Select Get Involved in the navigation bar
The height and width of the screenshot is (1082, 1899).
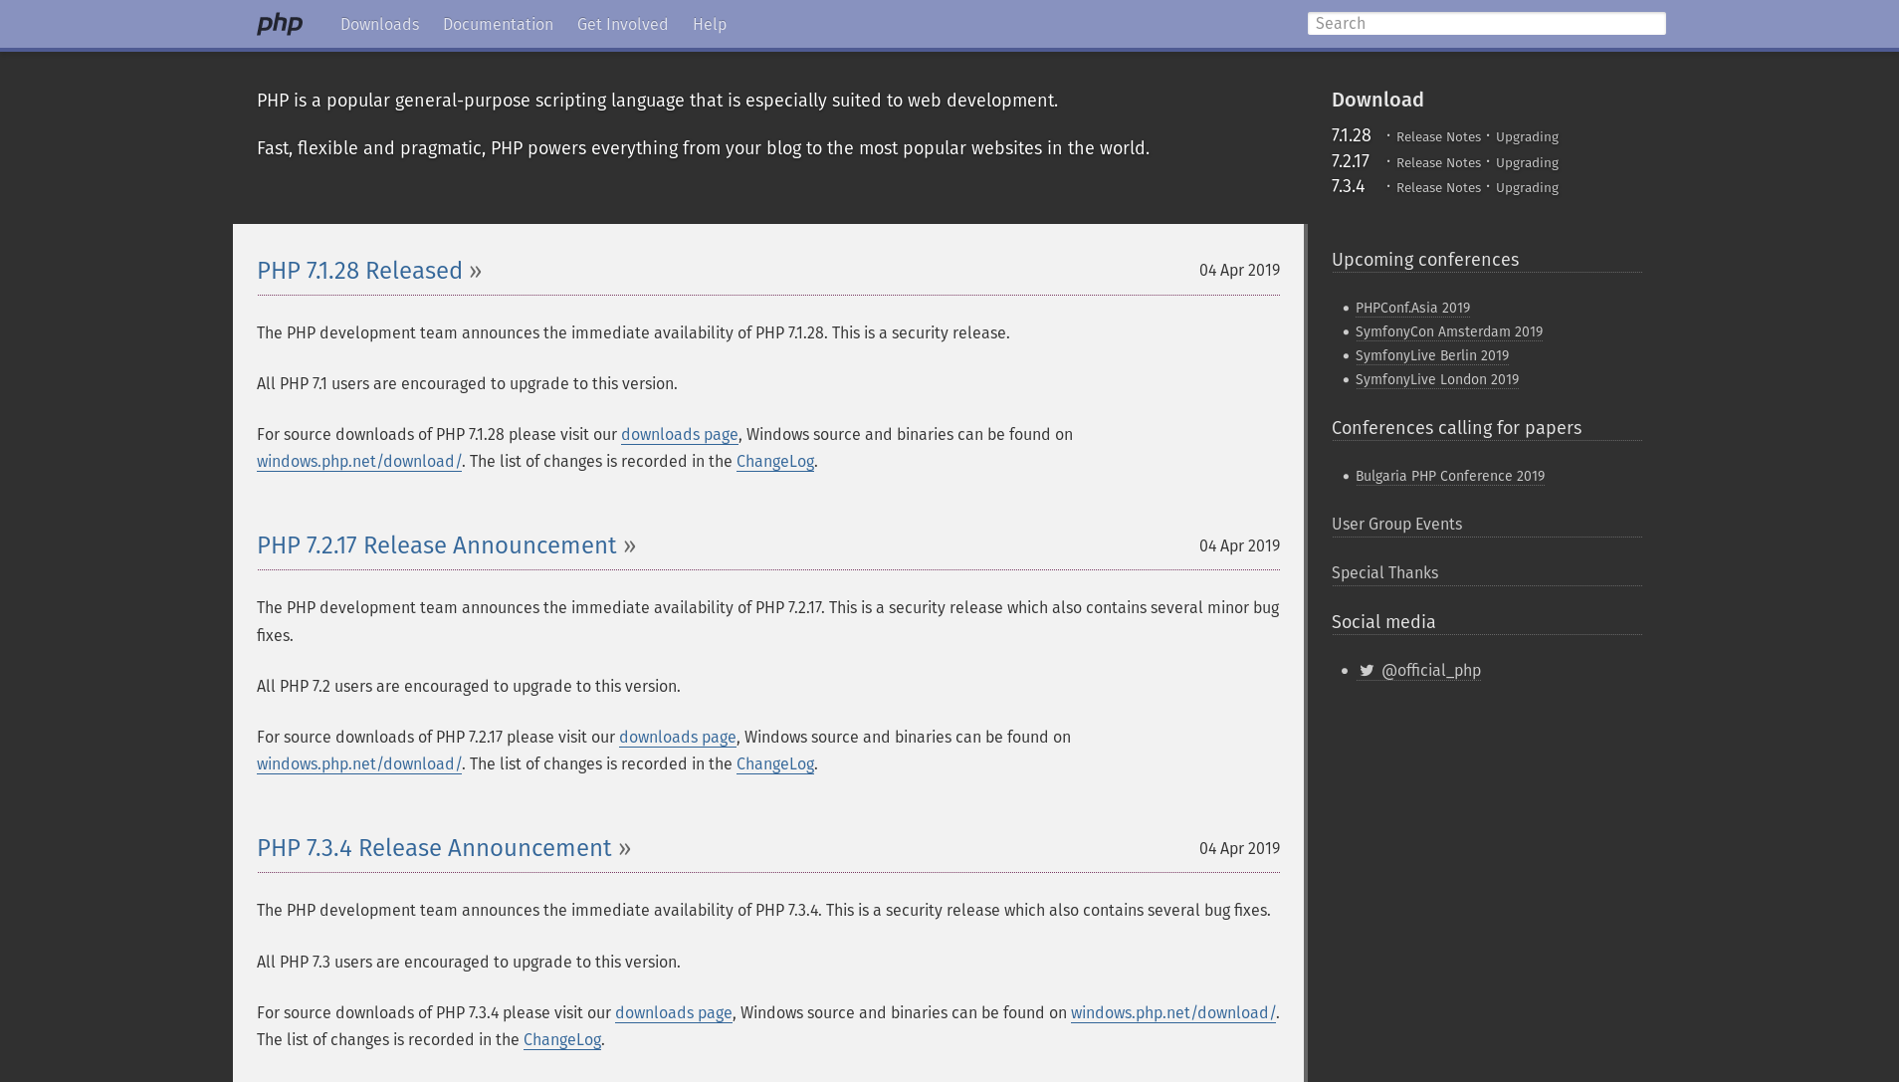[x=622, y=24]
